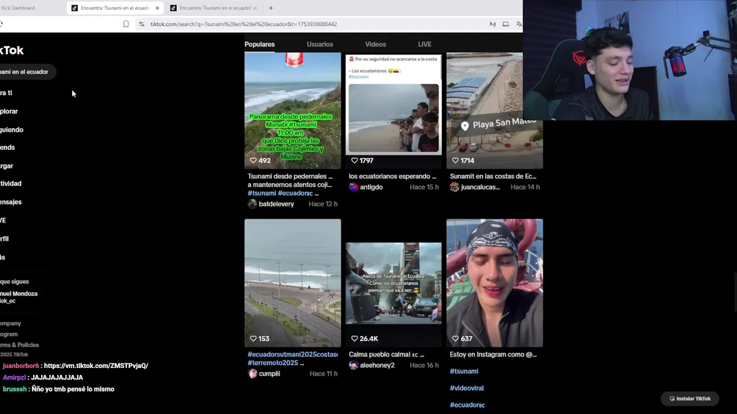Click the brussh chat username
The height and width of the screenshot is (414, 737).
[x=14, y=389]
